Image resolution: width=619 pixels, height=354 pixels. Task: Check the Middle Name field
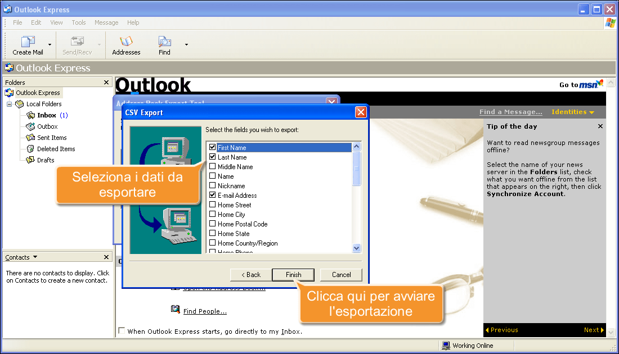212,166
